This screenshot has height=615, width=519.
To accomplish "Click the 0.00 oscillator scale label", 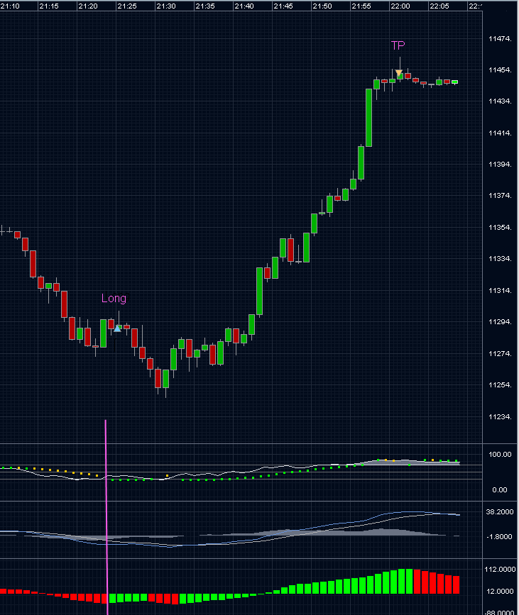I will click(499, 490).
